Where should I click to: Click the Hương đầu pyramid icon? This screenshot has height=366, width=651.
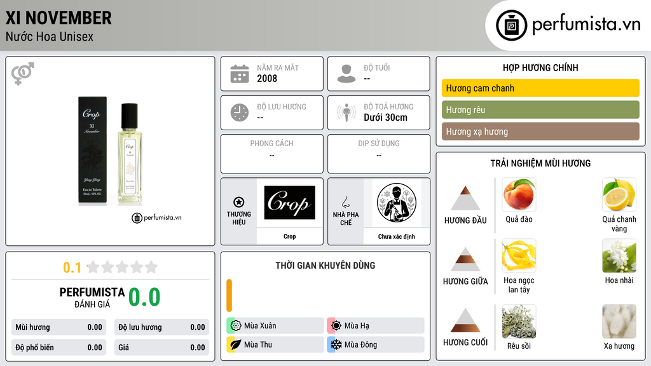pyautogui.click(x=465, y=198)
